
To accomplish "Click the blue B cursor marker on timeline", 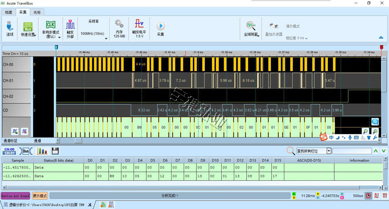I will pyautogui.click(x=56, y=47).
